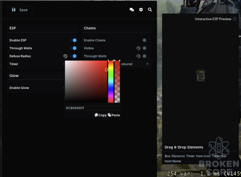Image resolution: width=241 pixels, height=177 pixels.
Task: Click the Timer label in ESP
Action: 14,64
